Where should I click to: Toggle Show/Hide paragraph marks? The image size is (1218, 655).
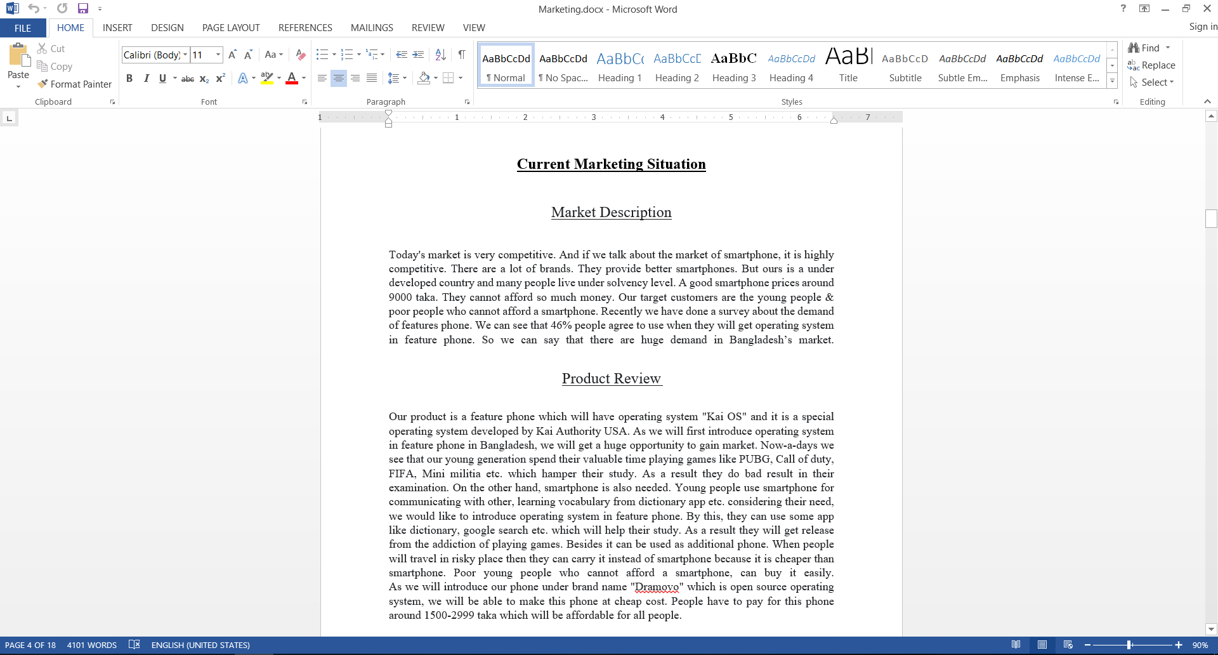462,55
